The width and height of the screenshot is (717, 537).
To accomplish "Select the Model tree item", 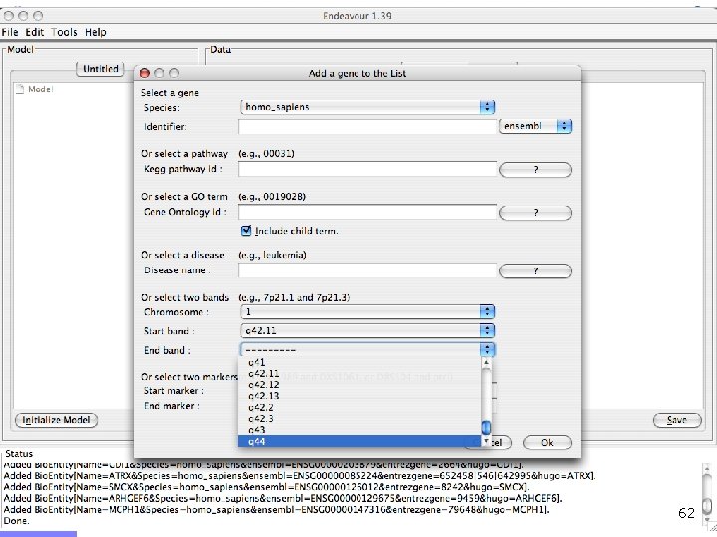I will point(35,89).
